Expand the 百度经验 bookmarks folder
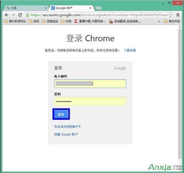 [50, 21]
